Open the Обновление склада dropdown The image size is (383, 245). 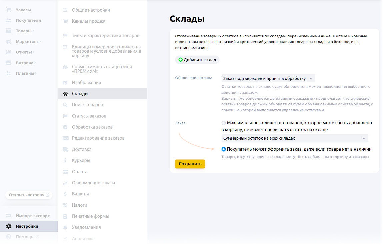pos(268,79)
